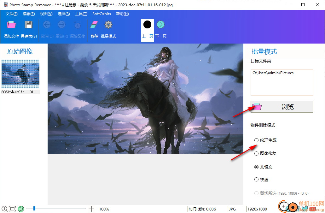Click the 上一页 link label

tap(148, 36)
